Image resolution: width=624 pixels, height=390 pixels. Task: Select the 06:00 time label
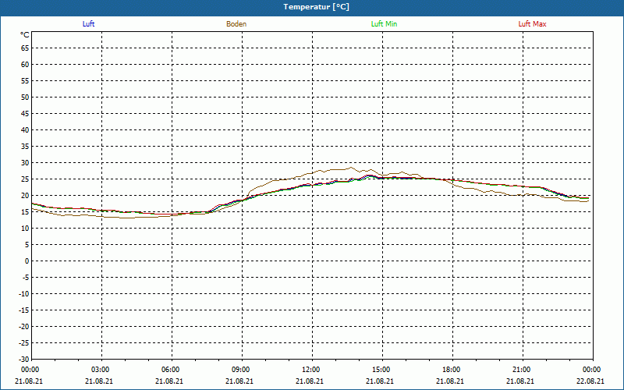(172, 370)
